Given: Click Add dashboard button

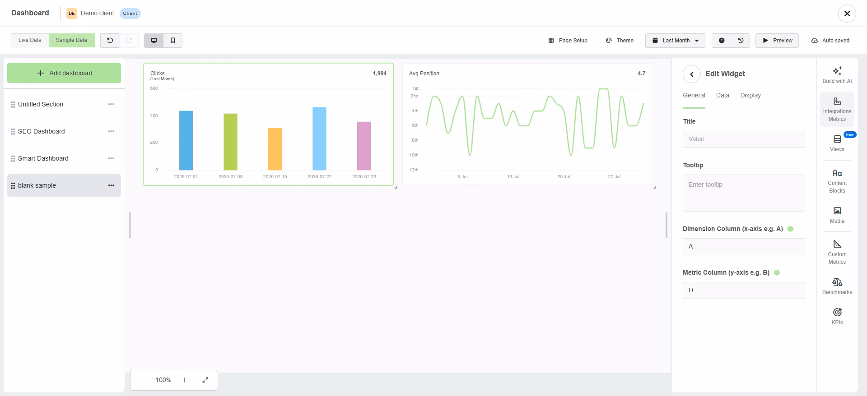Looking at the screenshot, I should (x=64, y=73).
